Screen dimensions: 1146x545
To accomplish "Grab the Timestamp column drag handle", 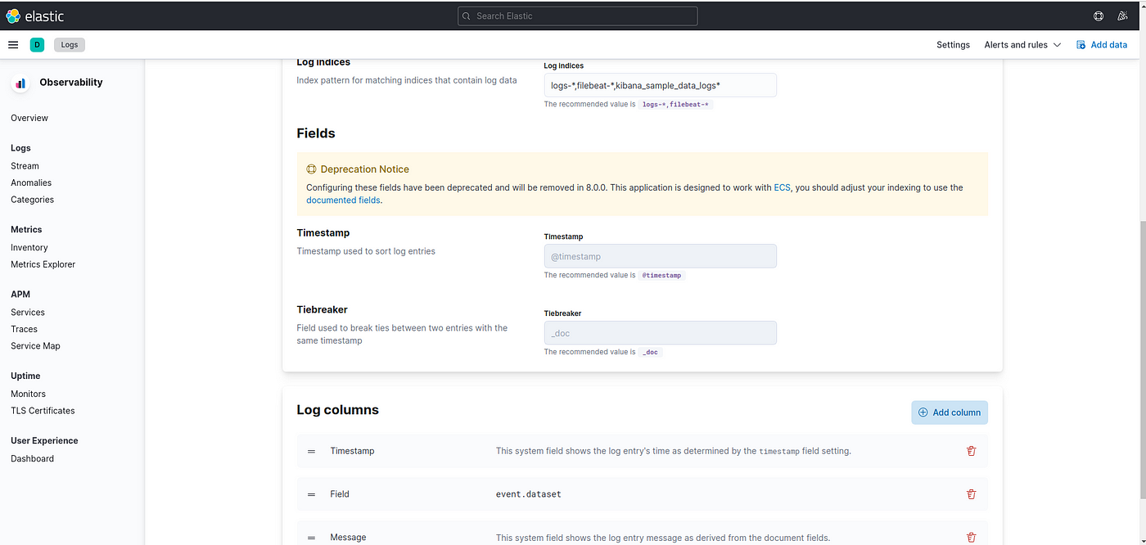I will pyautogui.click(x=311, y=451).
